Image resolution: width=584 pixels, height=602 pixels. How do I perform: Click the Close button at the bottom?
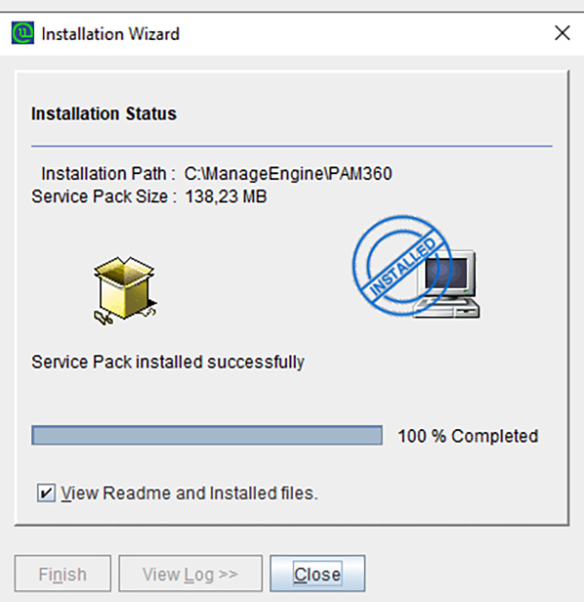[317, 574]
